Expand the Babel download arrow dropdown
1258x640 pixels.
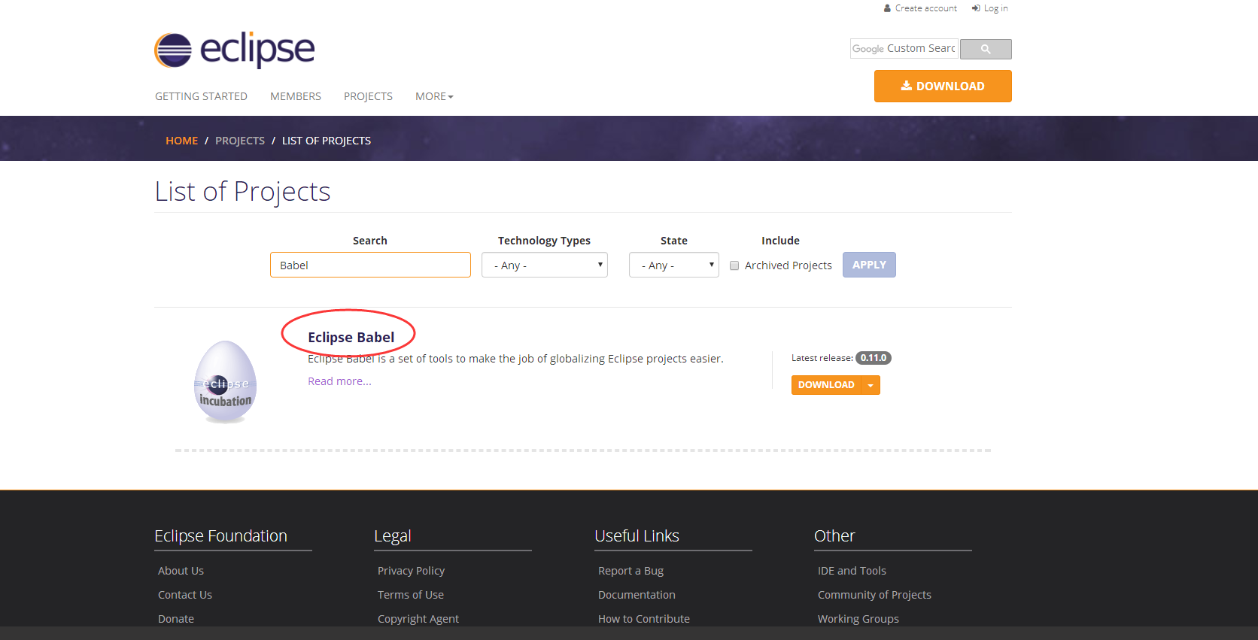tap(871, 385)
